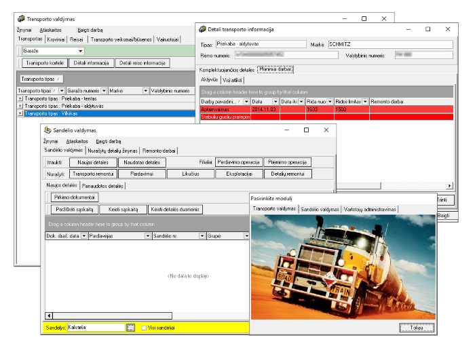Image resolution: width=475 pixels, height=346 pixels.
Task: Click the Priėmimo operacija button
Action: click(x=288, y=162)
